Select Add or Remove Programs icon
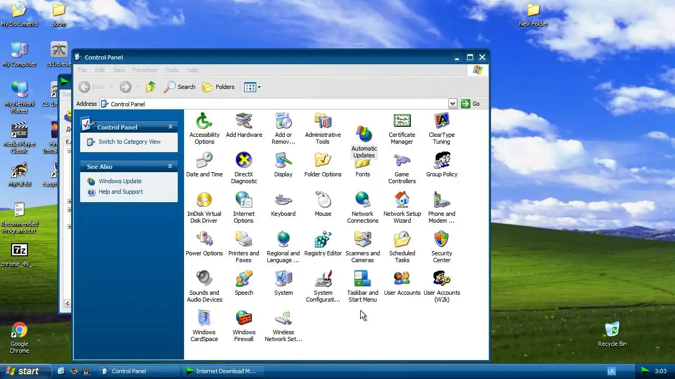The width and height of the screenshot is (675, 379). [x=283, y=128]
